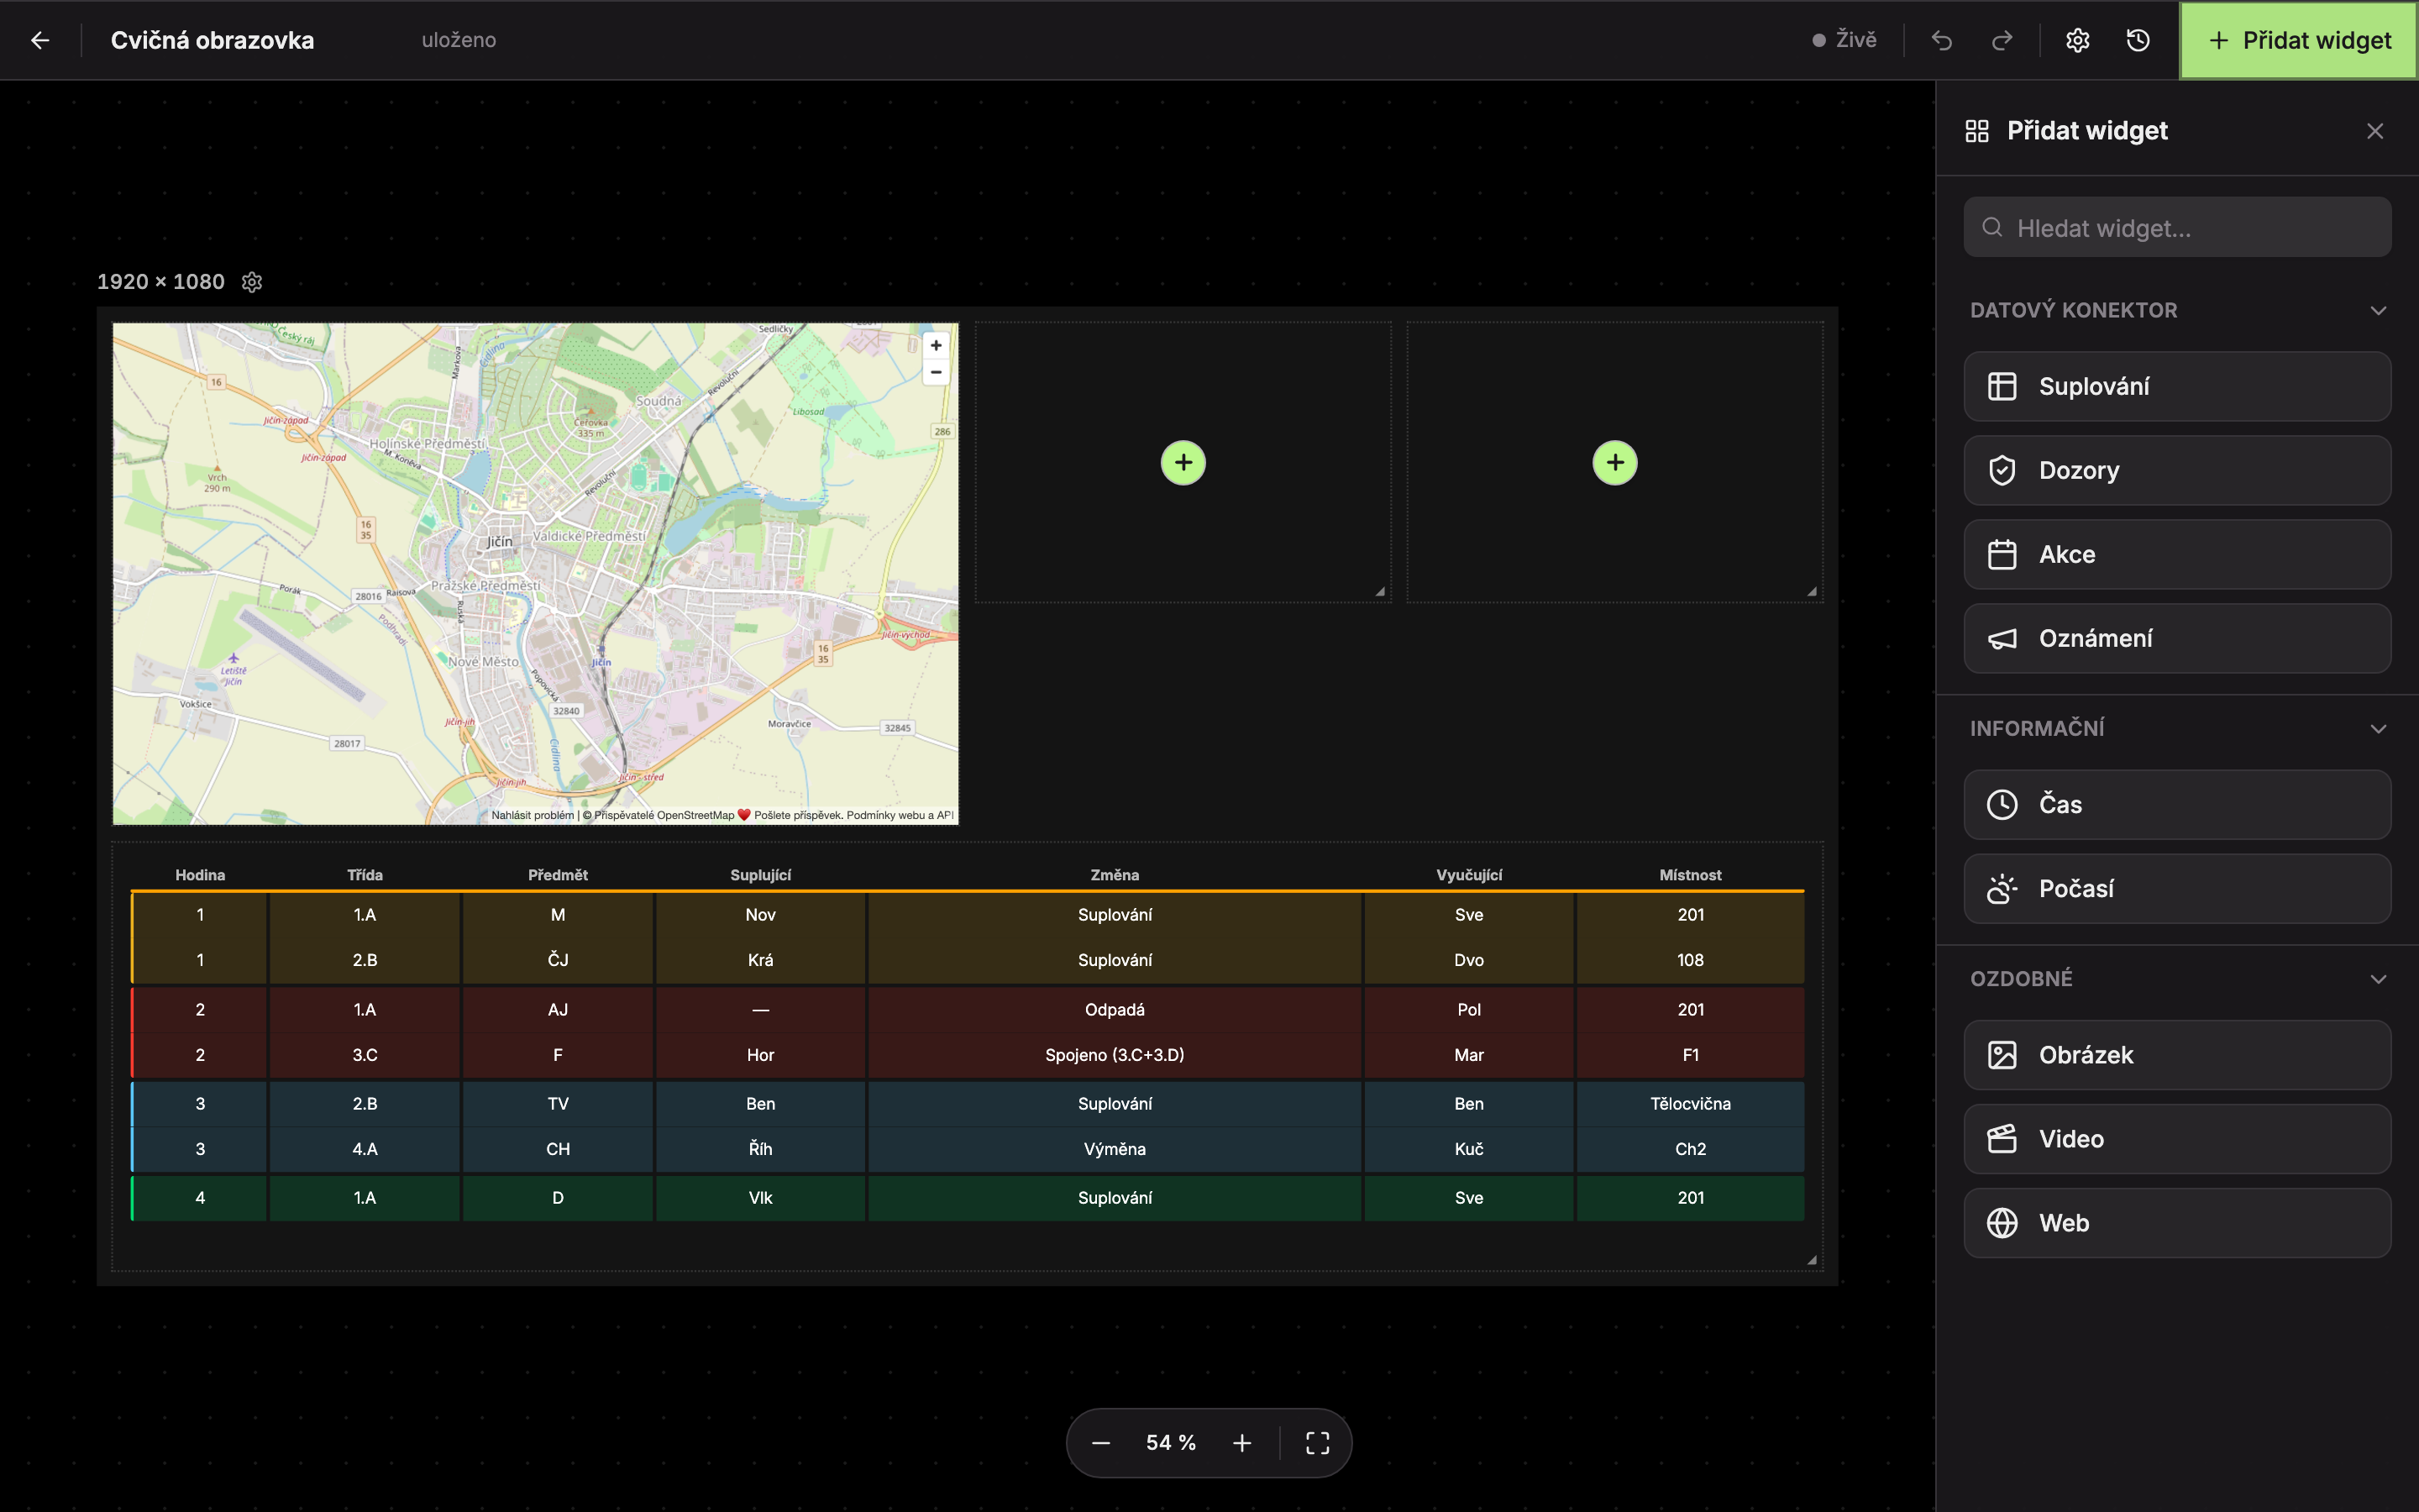Click the Vyučující column header
This screenshot has height=1512, width=2419.
[x=1468, y=875]
